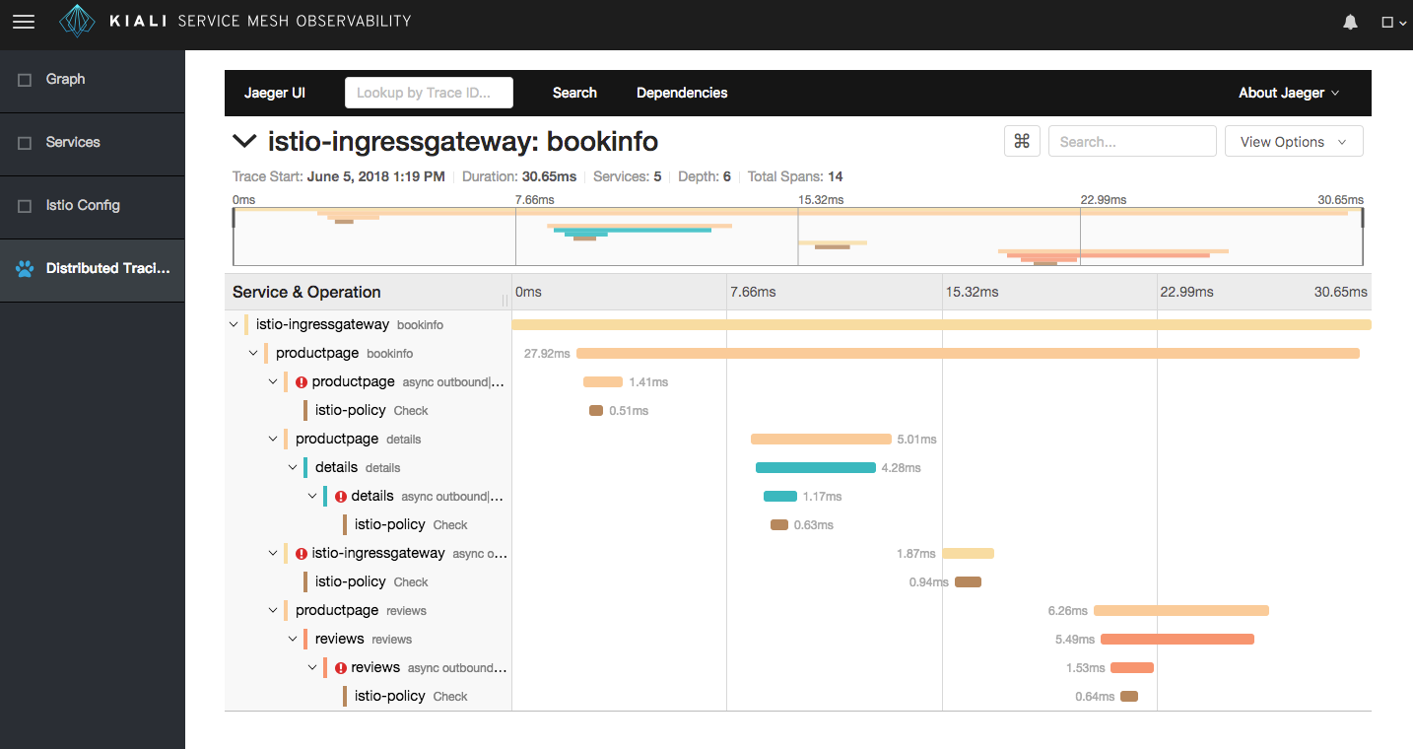
Task: Click the Service & Operation column header
Action: 306,292
